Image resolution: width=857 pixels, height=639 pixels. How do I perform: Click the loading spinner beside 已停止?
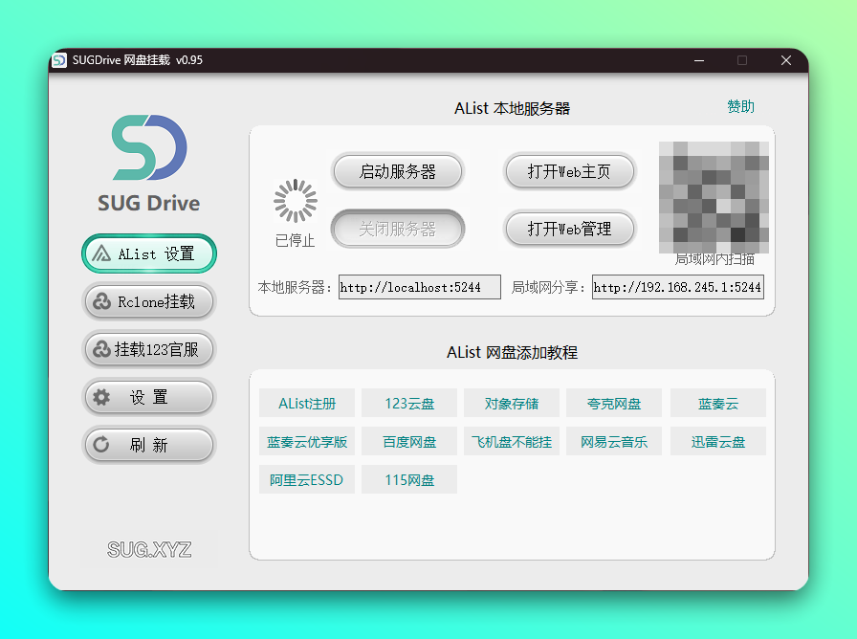coord(295,201)
